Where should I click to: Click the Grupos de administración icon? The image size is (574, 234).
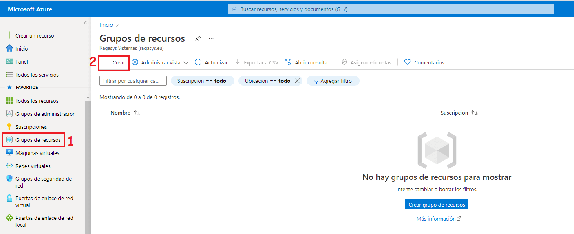tap(9, 114)
